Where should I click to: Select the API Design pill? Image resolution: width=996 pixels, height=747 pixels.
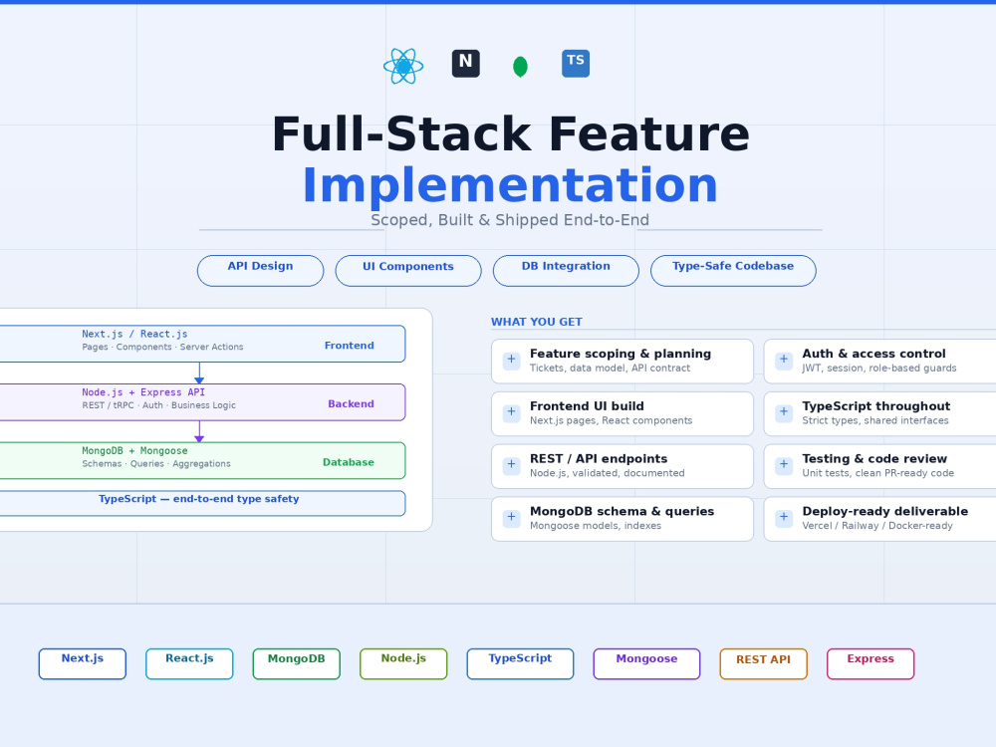tap(260, 271)
